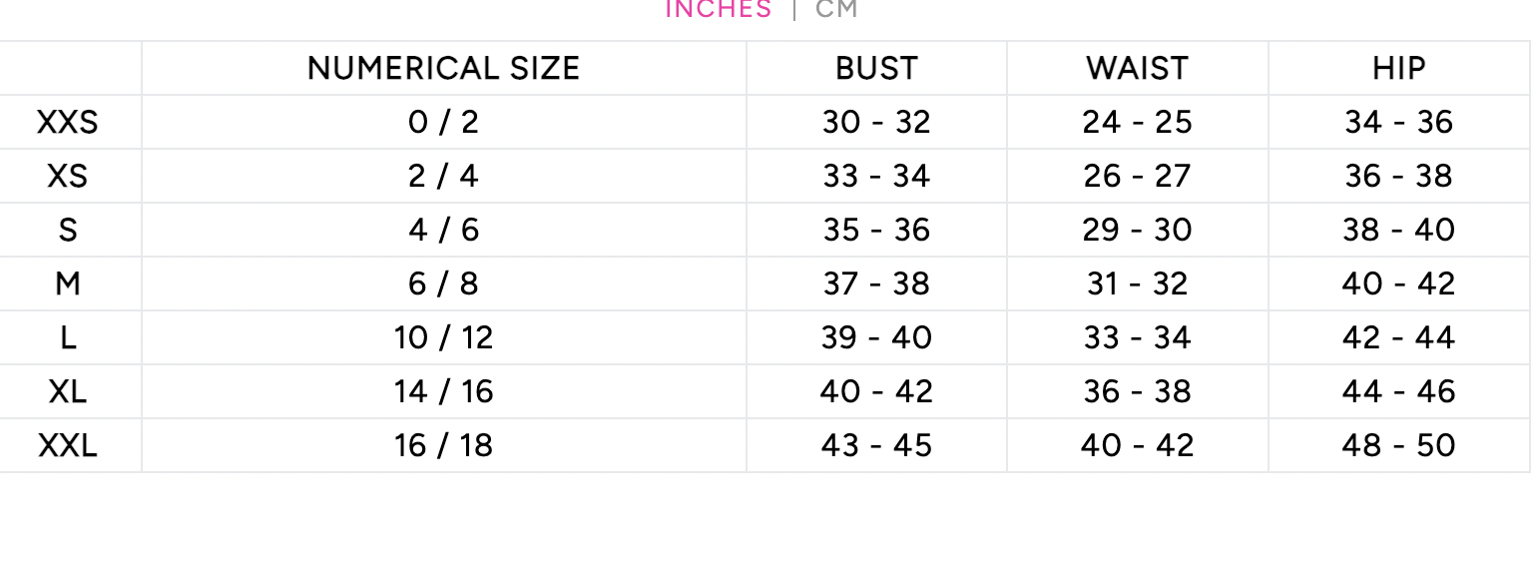The height and width of the screenshot is (573, 1533).
Task: Select the XXL size row label
Action: tap(68, 445)
